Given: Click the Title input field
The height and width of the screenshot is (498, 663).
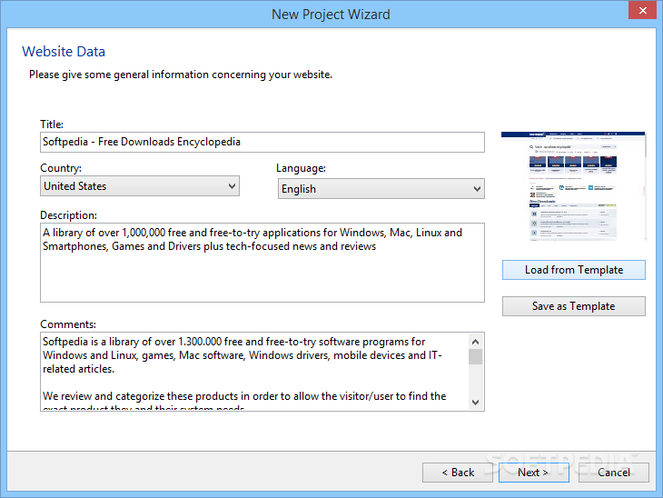Looking at the screenshot, I should click(262, 142).
